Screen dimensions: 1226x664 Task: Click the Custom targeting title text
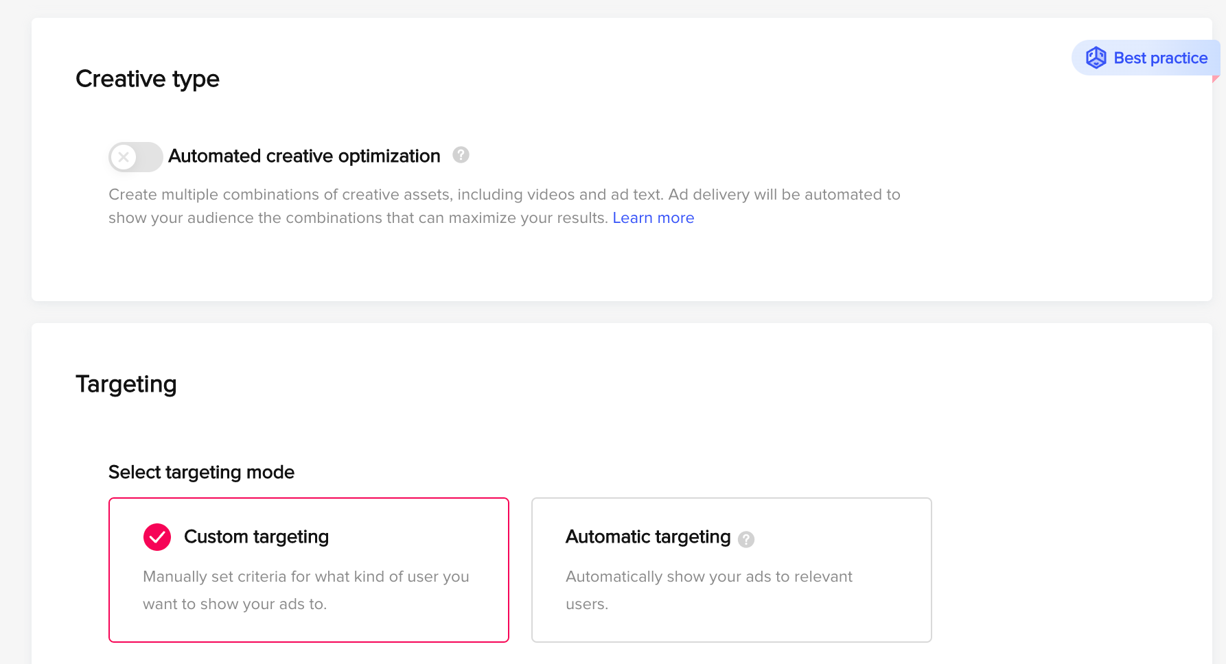point(257,537)
